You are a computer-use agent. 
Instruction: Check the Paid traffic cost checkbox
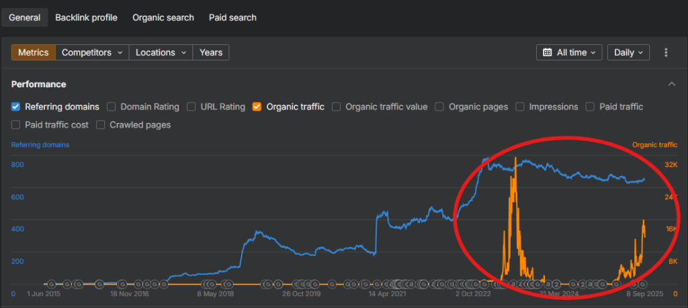click(16, 125)
